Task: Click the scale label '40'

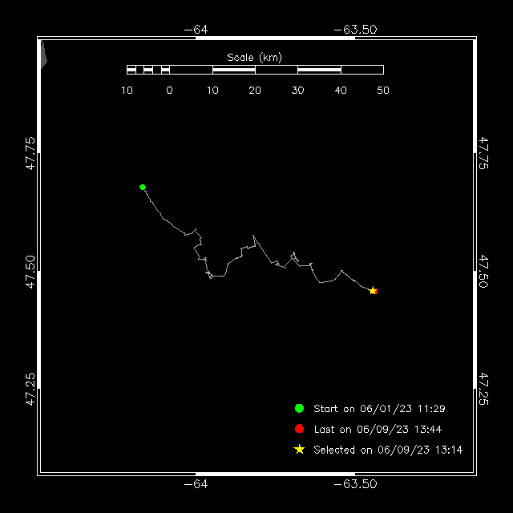Action: pos(341,91)
